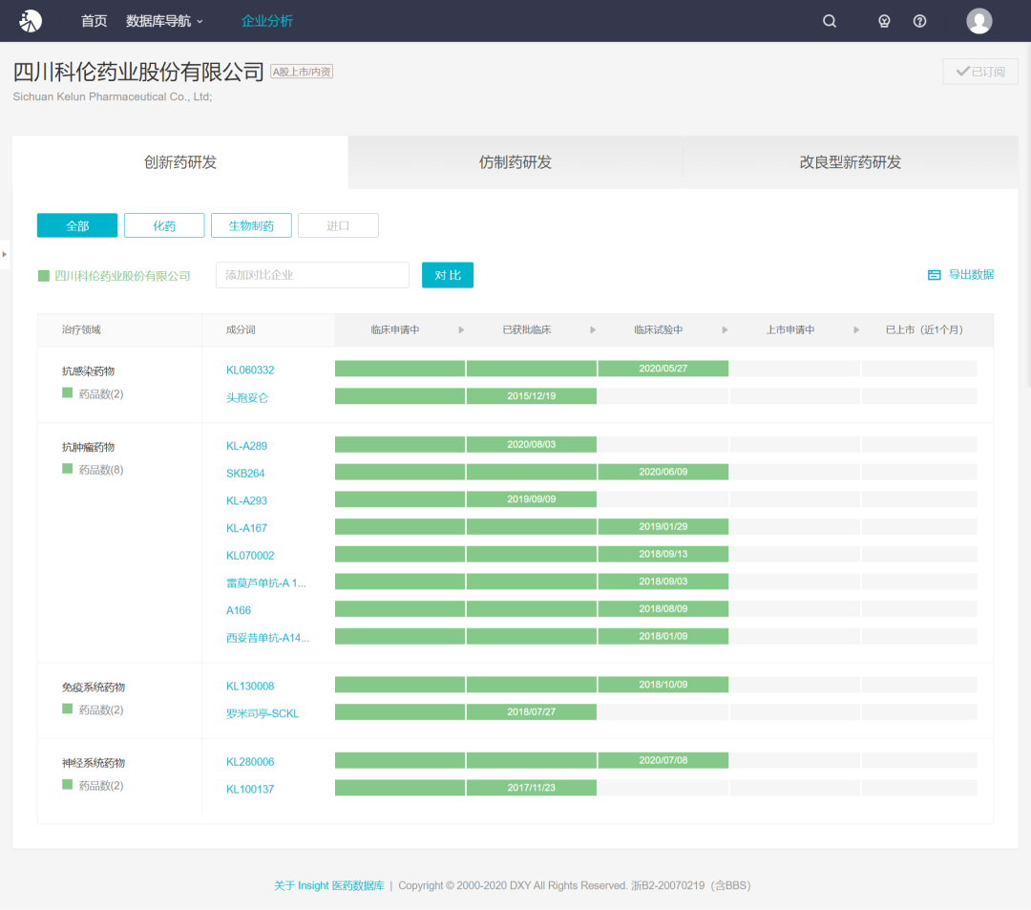
Task: Click the 2020/07/08 progress bar segment
Action: point(663,760)
